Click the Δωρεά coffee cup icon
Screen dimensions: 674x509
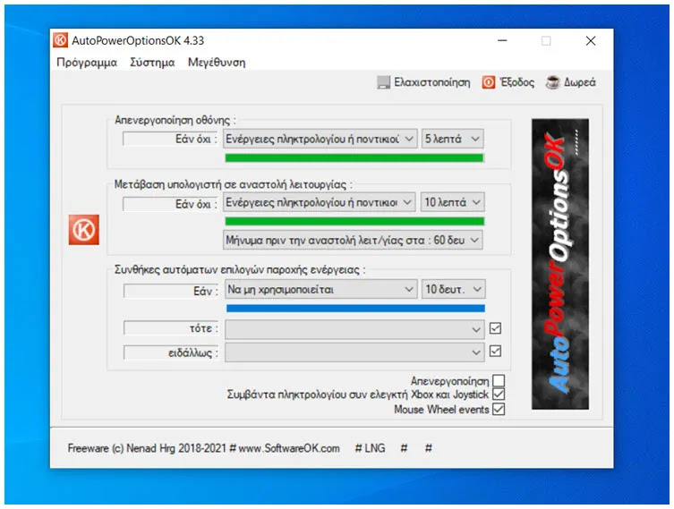[x=552, y=82]
